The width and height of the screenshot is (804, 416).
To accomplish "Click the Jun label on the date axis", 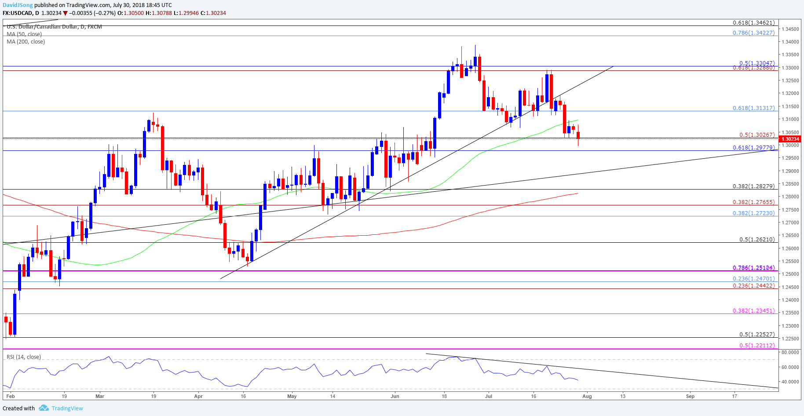I will pos(395,396).
